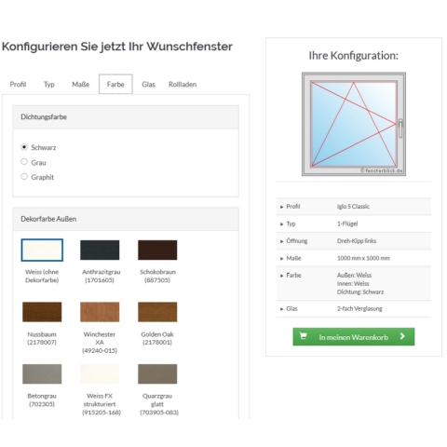
Task: Click Dichtung: Schwarz value
Action: [360, 291]
